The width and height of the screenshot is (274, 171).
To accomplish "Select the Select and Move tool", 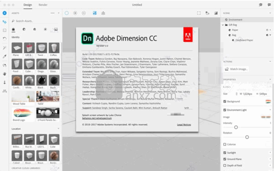I will tap(5, 22).
